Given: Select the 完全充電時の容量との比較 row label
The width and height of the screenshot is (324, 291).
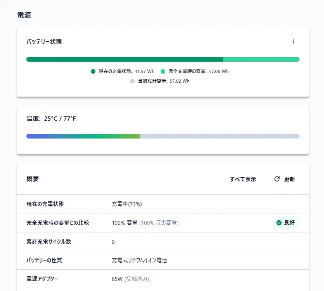Looking at the screenshot, I should coord(57,223).
